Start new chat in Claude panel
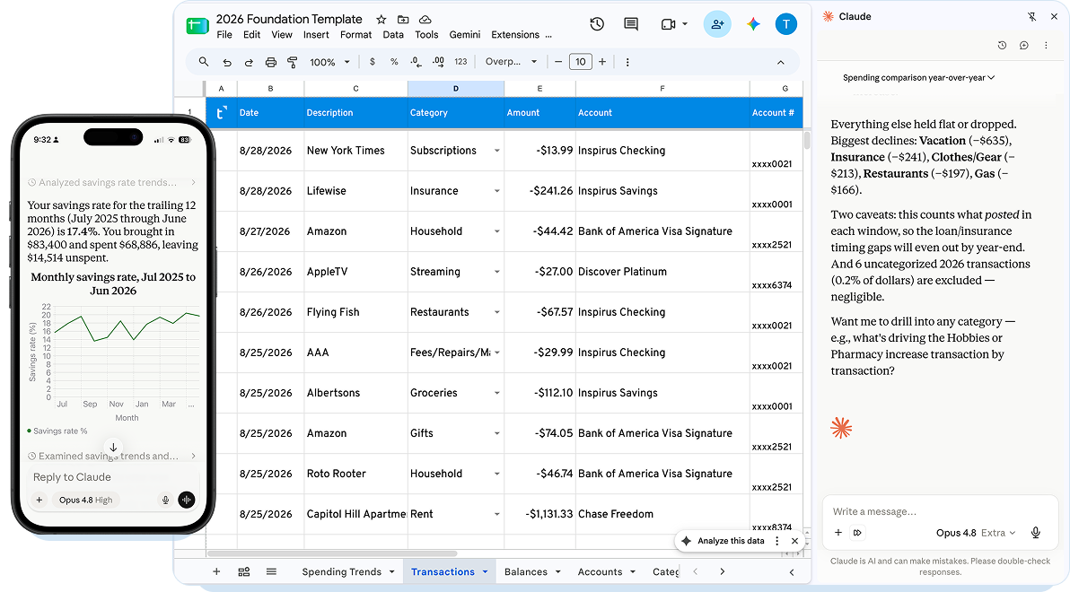This screenshot has width=1070, height=592. pyautogui.click(x=1023, y=46)
